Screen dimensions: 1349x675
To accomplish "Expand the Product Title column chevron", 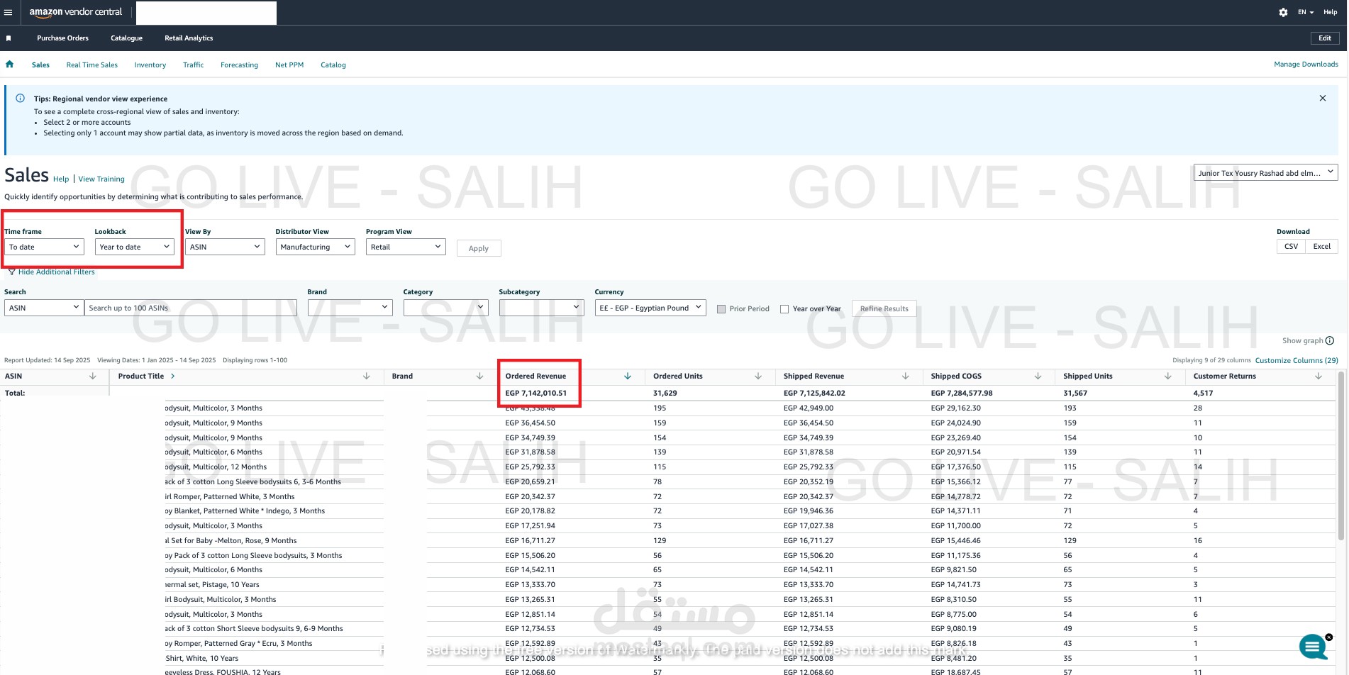I will point(172,376).
